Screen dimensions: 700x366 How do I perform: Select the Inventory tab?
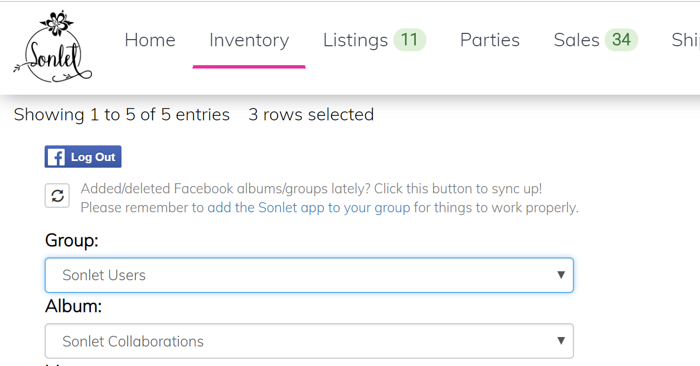tap(249, 40)
